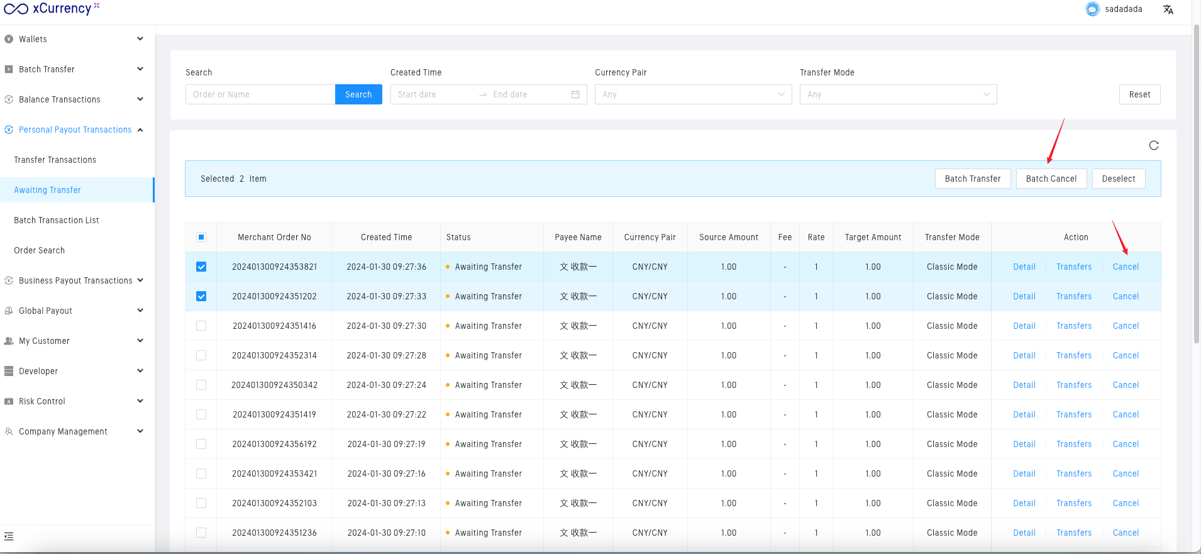Click the xCurrency logo icon
The width and height of the screenshot is (1201, 554).
16,9
